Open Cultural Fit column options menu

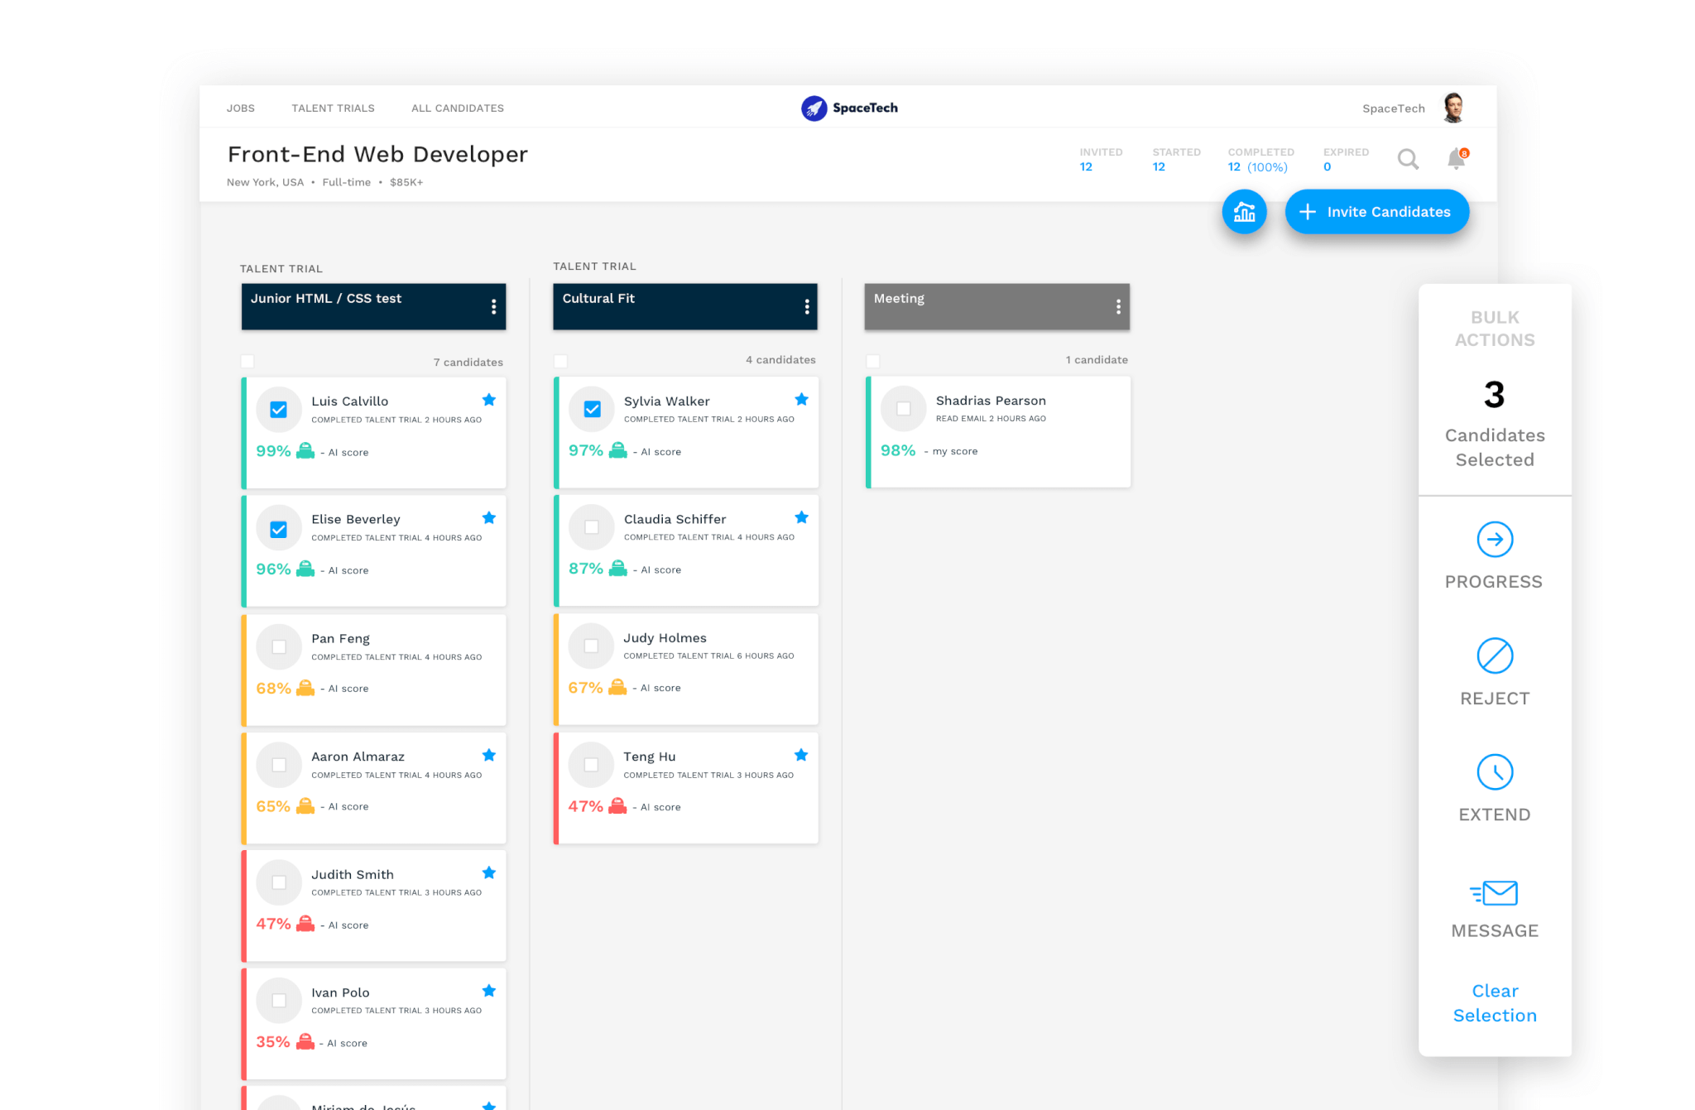pyautogui.click(x=807, y=306)
